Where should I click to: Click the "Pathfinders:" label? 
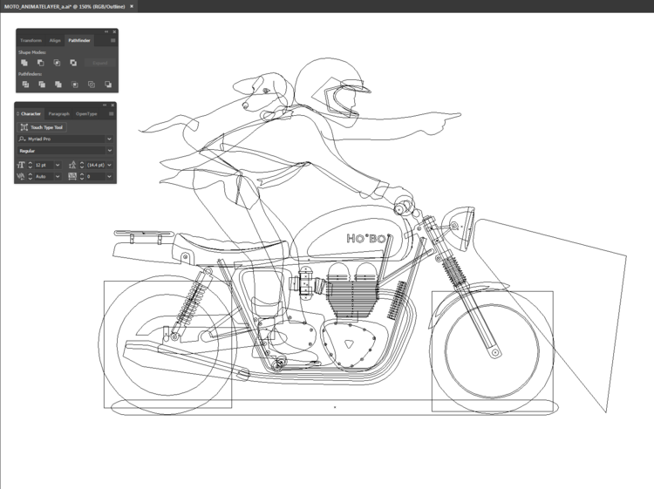[30, 74]
